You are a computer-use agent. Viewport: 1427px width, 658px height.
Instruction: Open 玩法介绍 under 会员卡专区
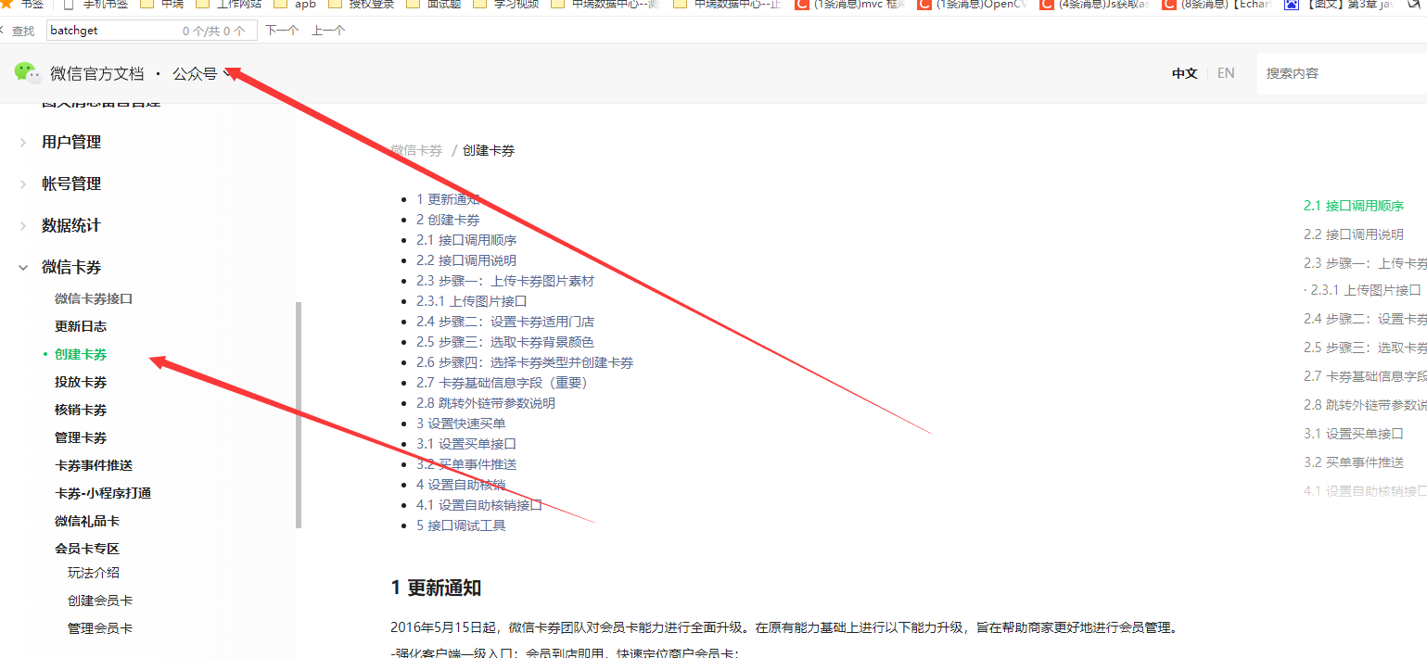(94, 573)
